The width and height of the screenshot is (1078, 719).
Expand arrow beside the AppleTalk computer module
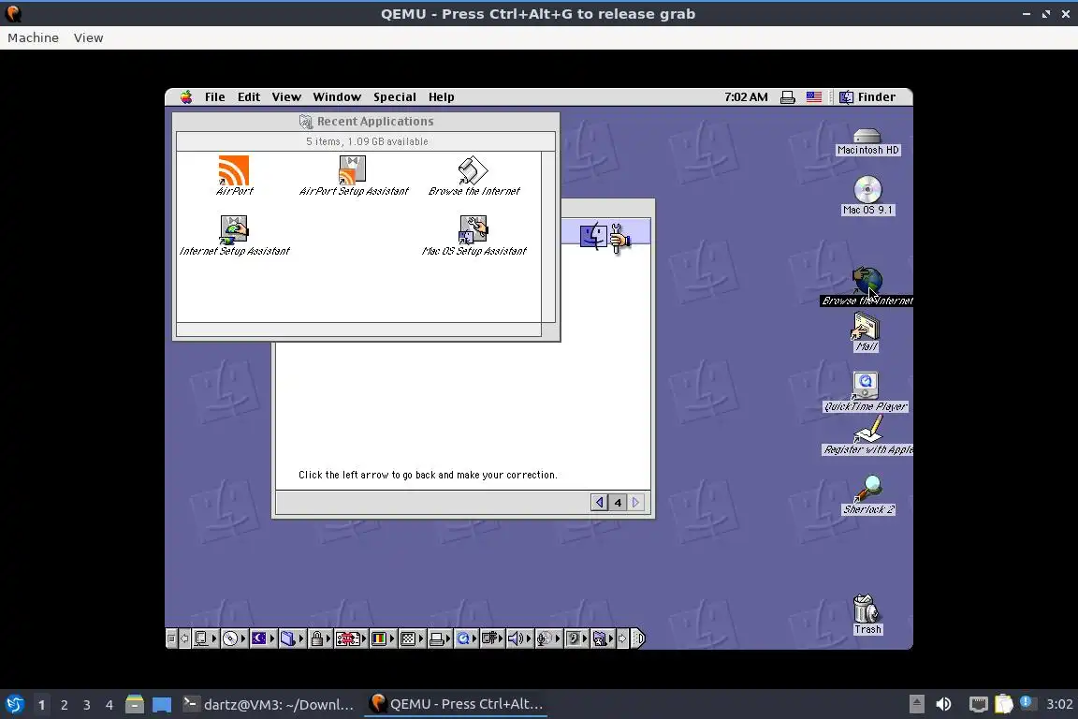(214, 638)
